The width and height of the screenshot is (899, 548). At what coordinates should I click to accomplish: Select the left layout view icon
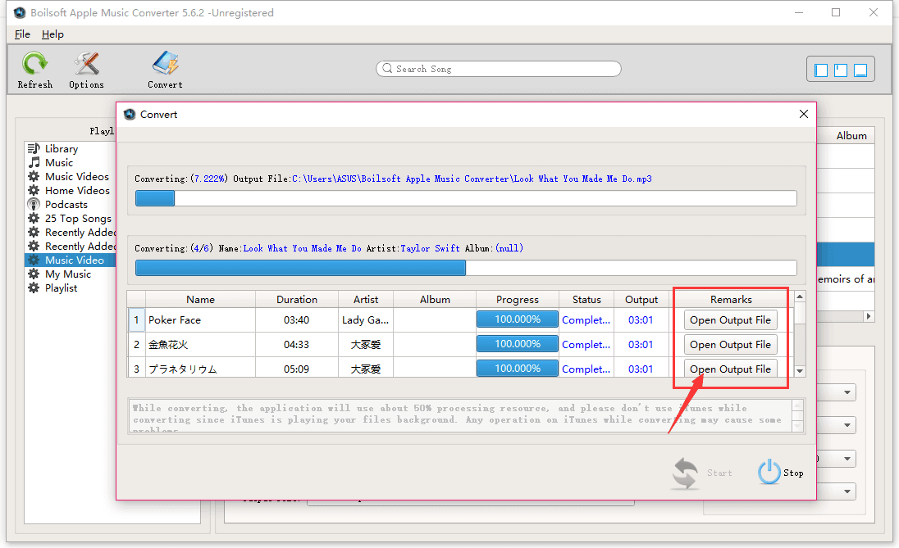coord(821,70)
